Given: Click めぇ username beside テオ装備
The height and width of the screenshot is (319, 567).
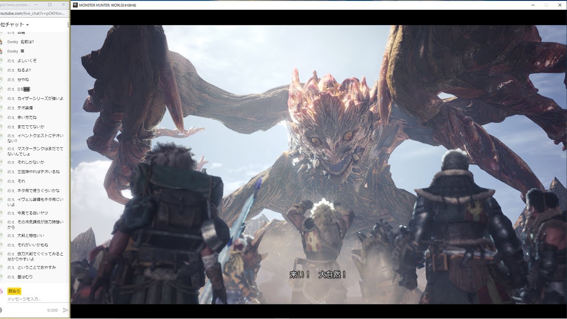Looking at the screenshot, I should coord(11,108).
